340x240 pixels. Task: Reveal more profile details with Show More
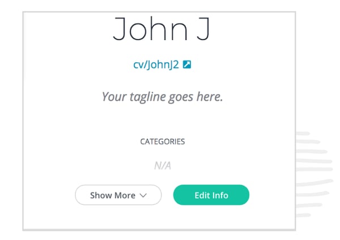(118, 195)
